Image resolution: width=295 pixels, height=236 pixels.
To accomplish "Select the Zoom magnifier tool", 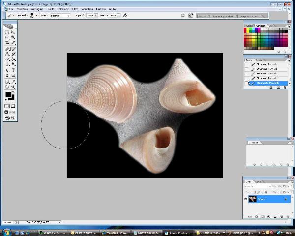I will pos(13,86).
